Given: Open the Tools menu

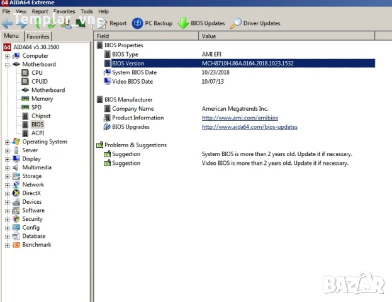Looking at the screenshot, I should click(87, 11).
